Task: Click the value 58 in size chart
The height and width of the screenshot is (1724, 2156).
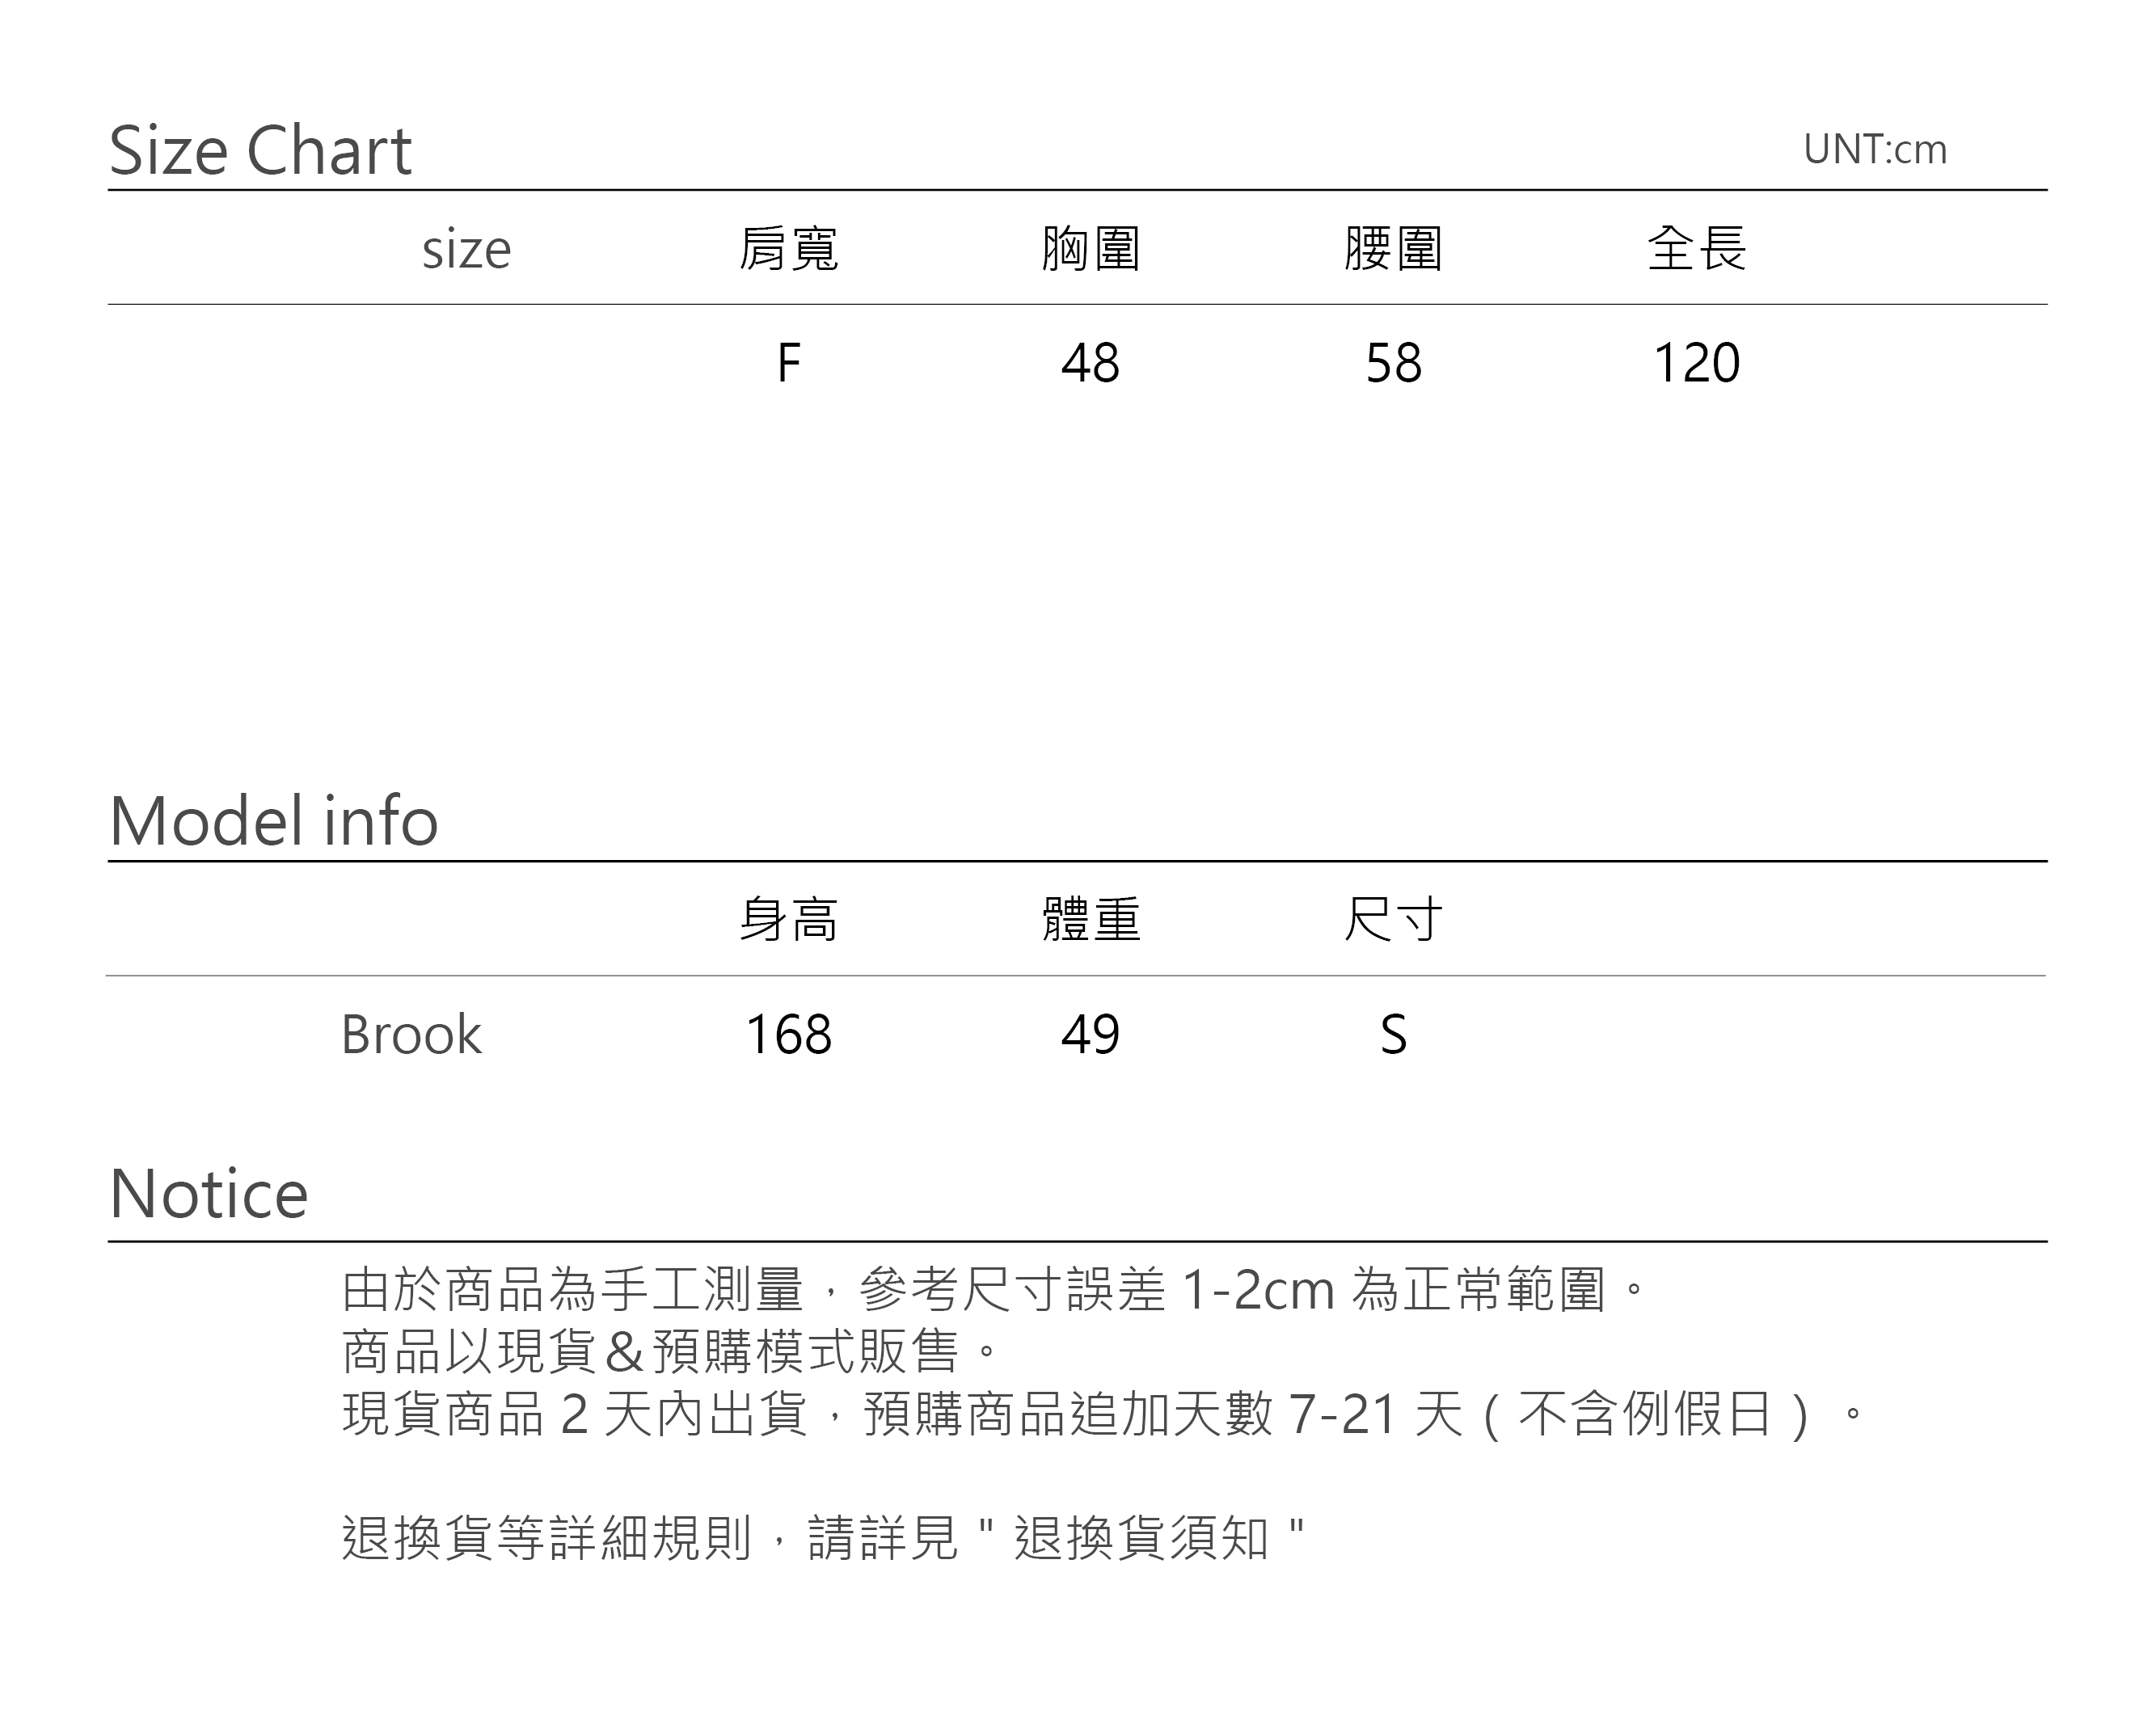Action: point(1393,363)
